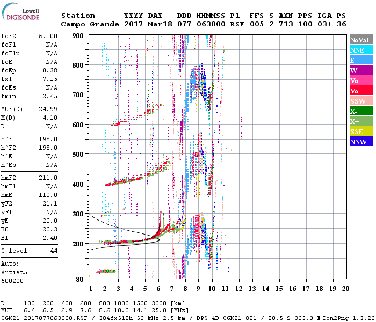This screenshot has width=376, height=322.
Task: Click the Ion2Png 1.3.20 footer label
Action: pyautogui.click(x=349, y=318)
